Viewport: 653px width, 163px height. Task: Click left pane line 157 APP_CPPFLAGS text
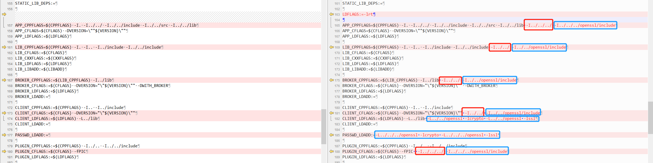[x=107, y=25]
